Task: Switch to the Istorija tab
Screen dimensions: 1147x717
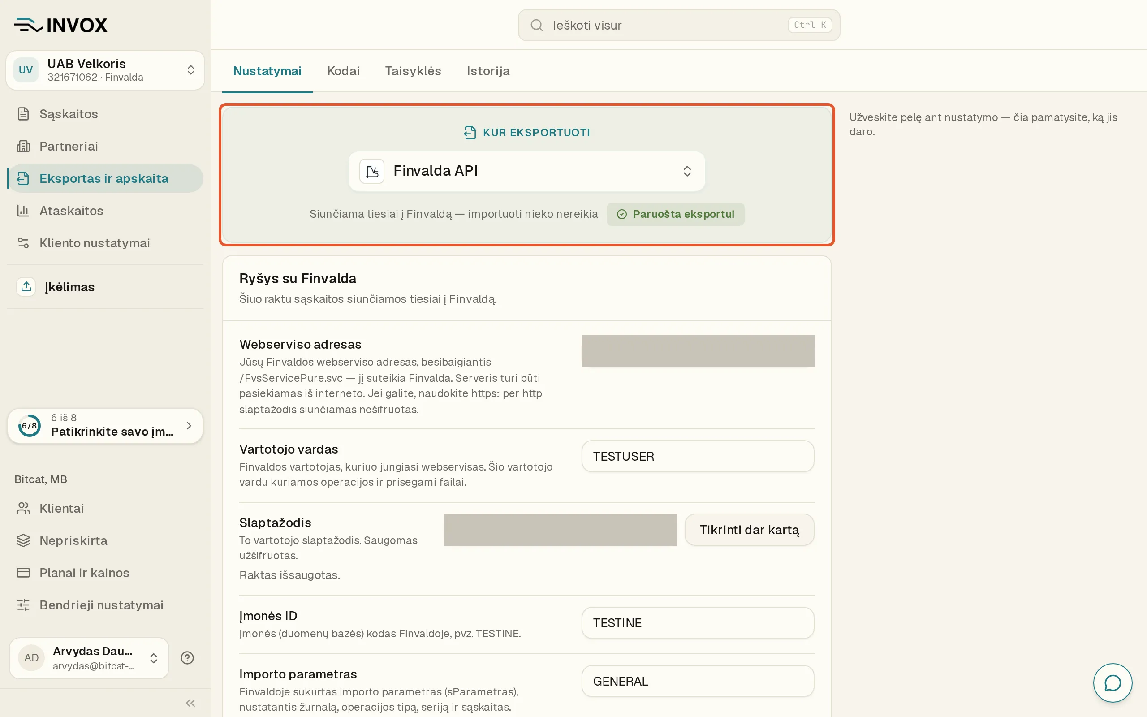Action: point(488,71)
